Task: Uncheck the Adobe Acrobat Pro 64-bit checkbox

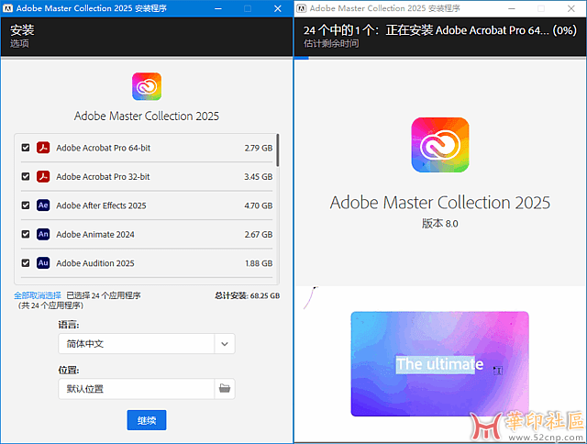Action: [x=26, y=147]
